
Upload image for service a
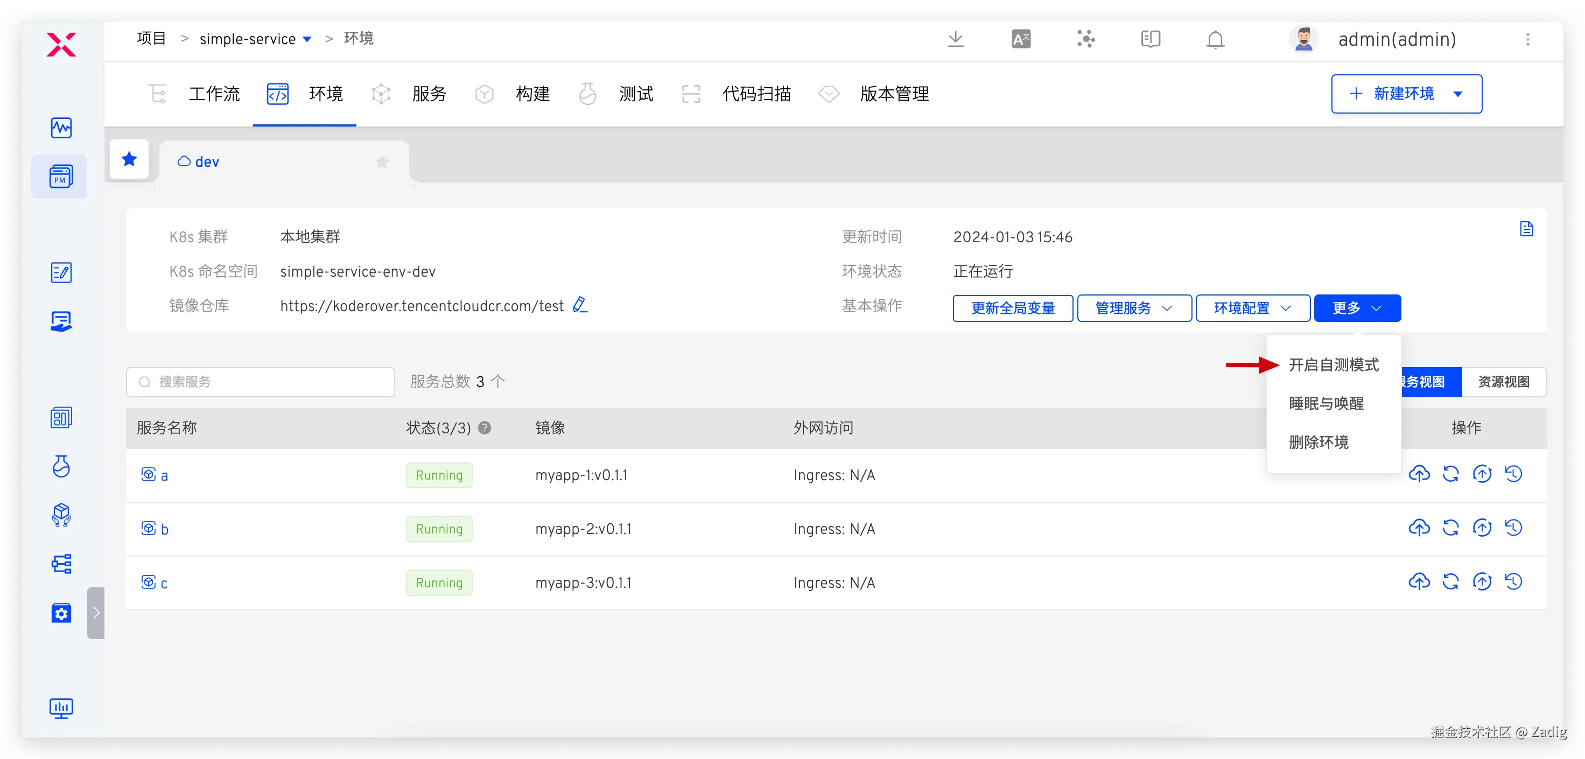pos(1420,474)
